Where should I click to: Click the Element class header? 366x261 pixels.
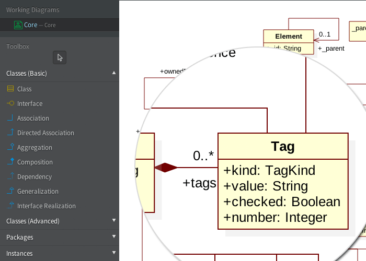tap(289, 36)
